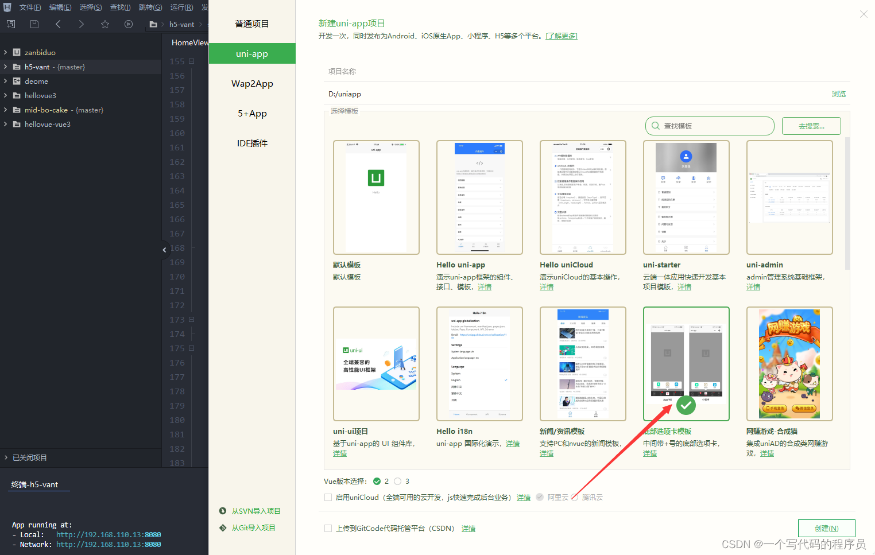Click the 浏览 link for project path
Viewport: 875px width, 555px height.
[x=838, y=94]
